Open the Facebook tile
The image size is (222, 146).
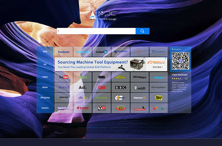(x=64, y=52)
